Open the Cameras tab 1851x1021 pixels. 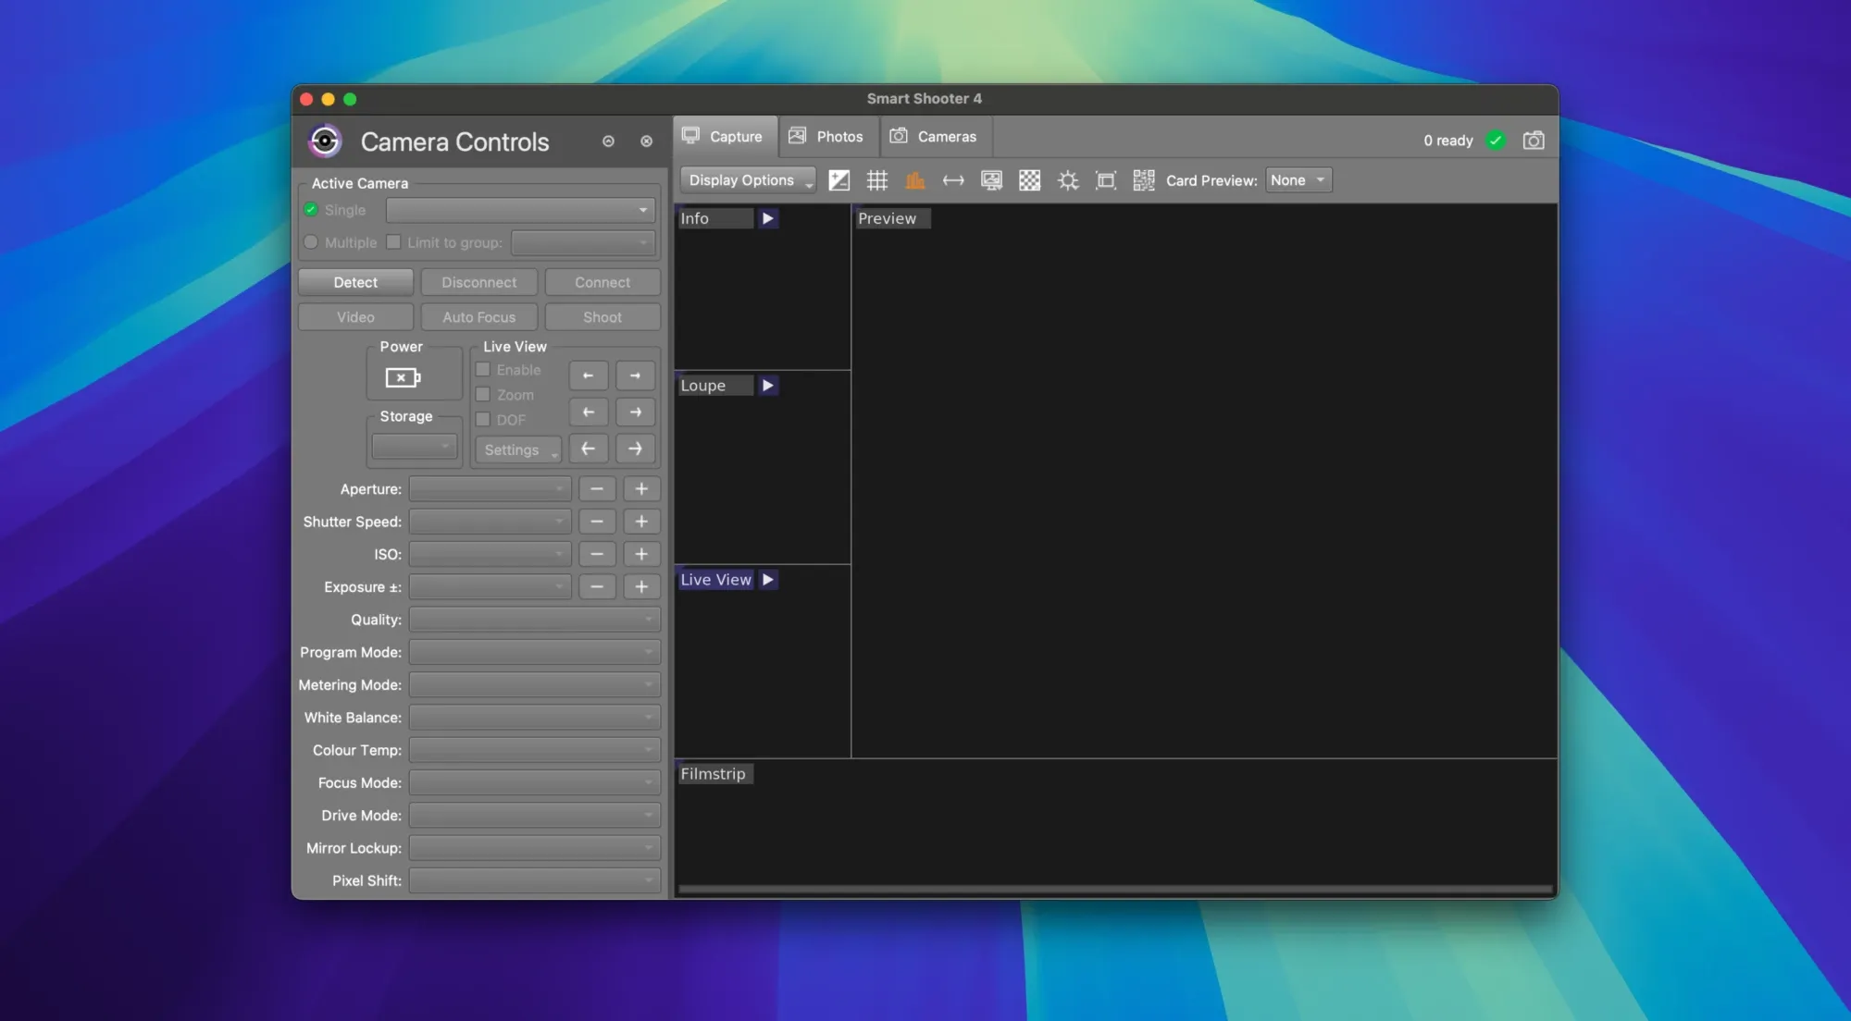click(933, 137)
